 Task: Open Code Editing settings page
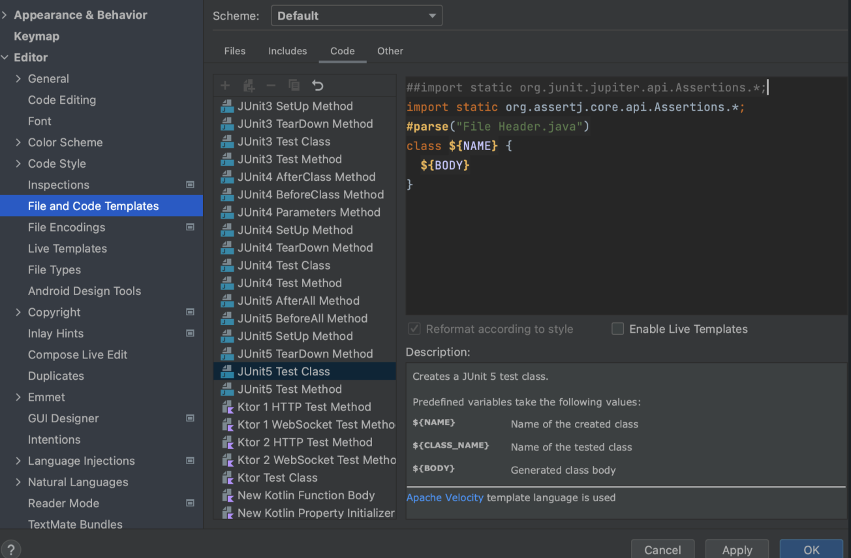pos(62,100)
